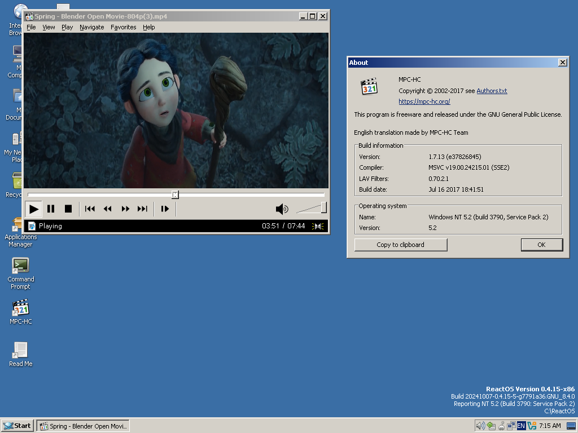
Task: Skip to next file button
Action: point(142,209)
